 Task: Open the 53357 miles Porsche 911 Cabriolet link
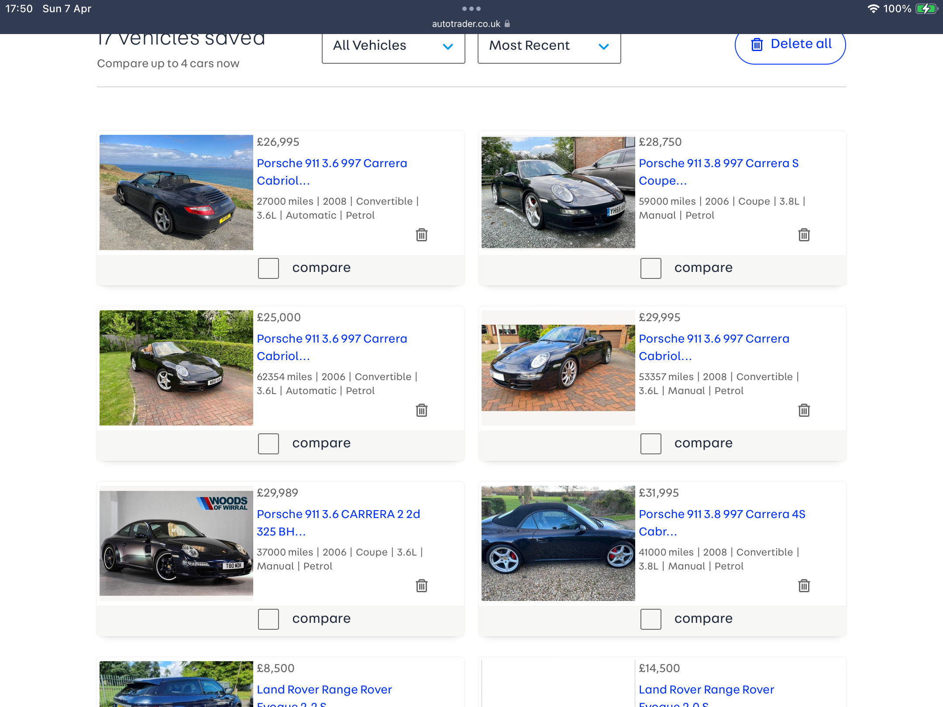point(714,347)
